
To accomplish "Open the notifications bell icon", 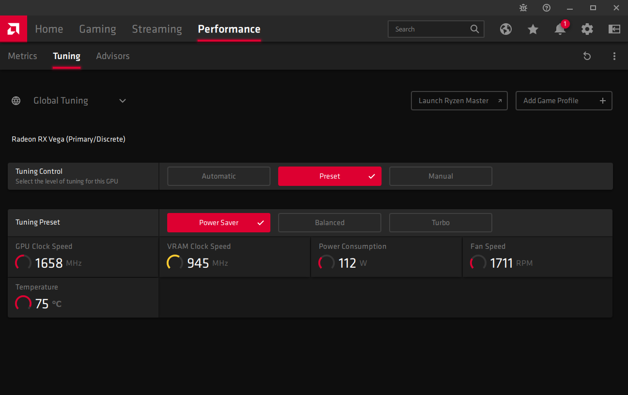I will 560,29.
